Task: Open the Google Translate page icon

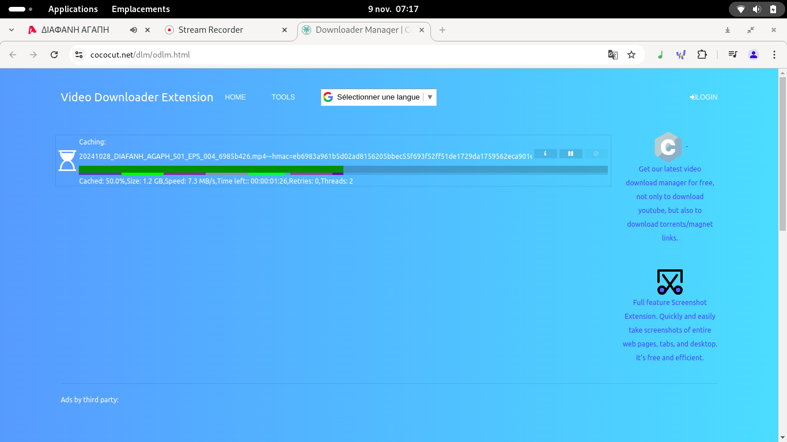Action: click(613, 55)
